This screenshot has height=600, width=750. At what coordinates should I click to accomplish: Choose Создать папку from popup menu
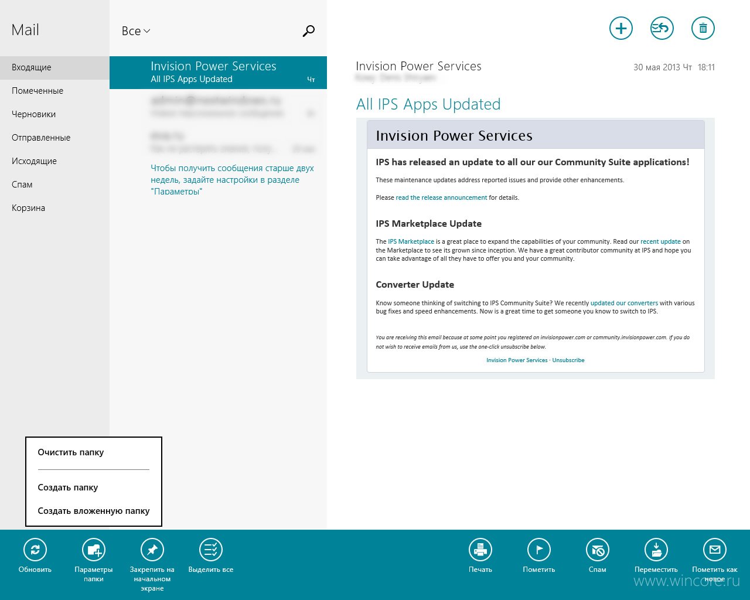point(94,487)
